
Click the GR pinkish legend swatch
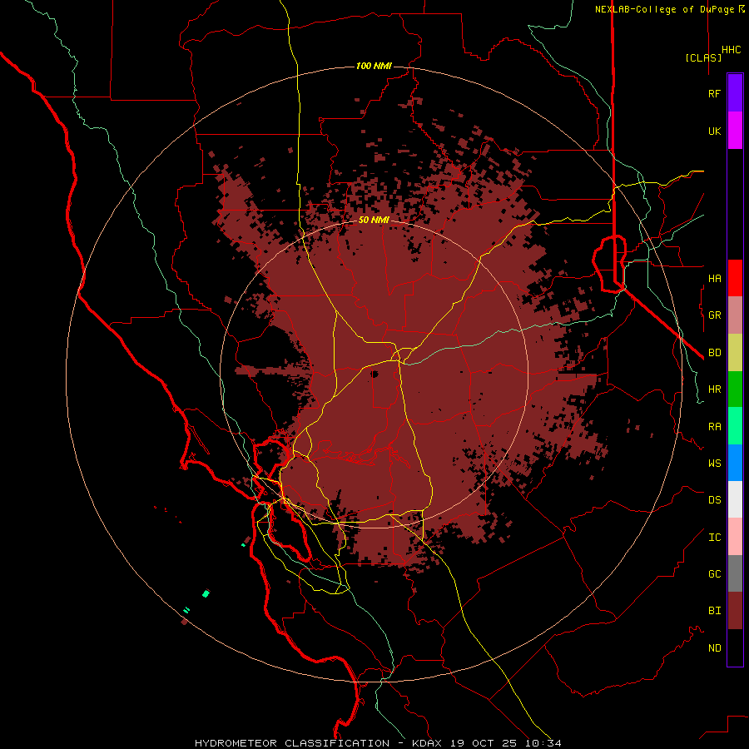[x=735, y=315]
